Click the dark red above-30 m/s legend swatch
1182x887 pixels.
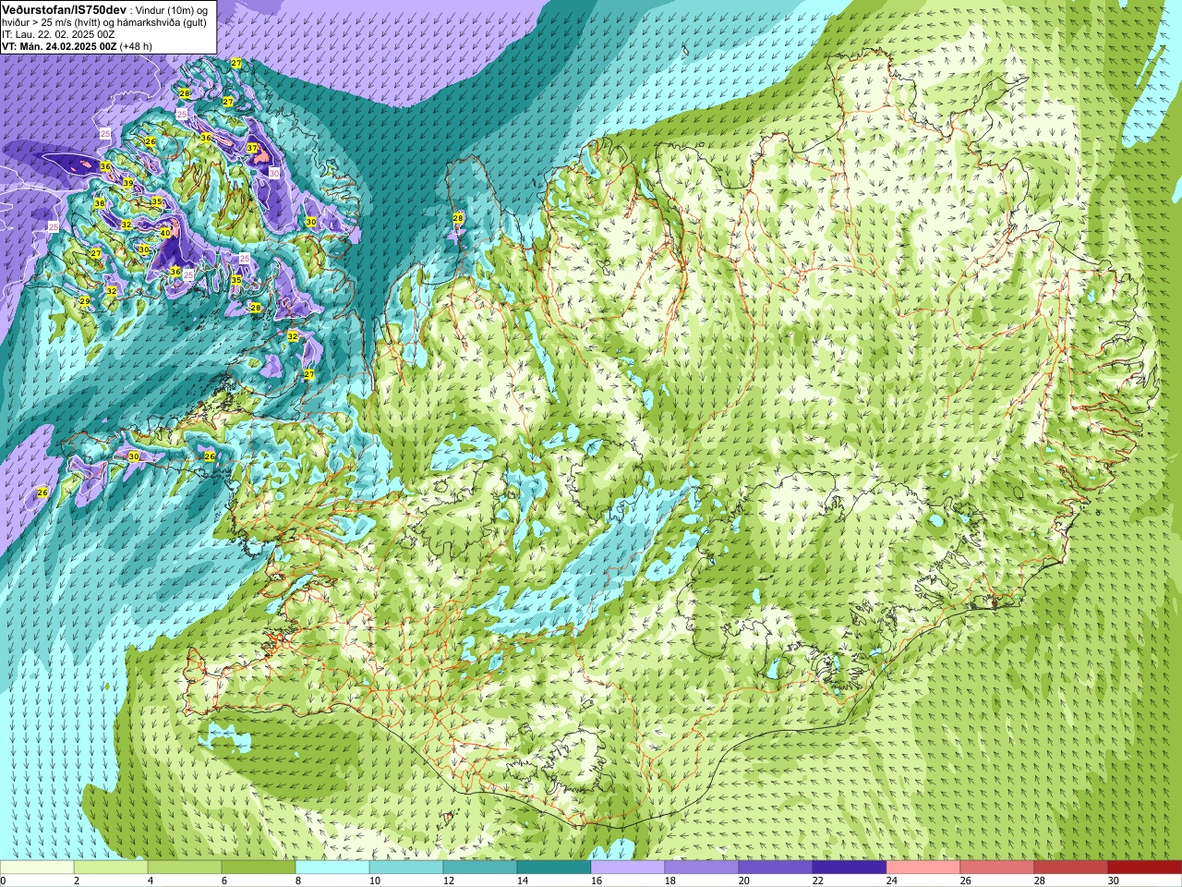point(1145,868)
